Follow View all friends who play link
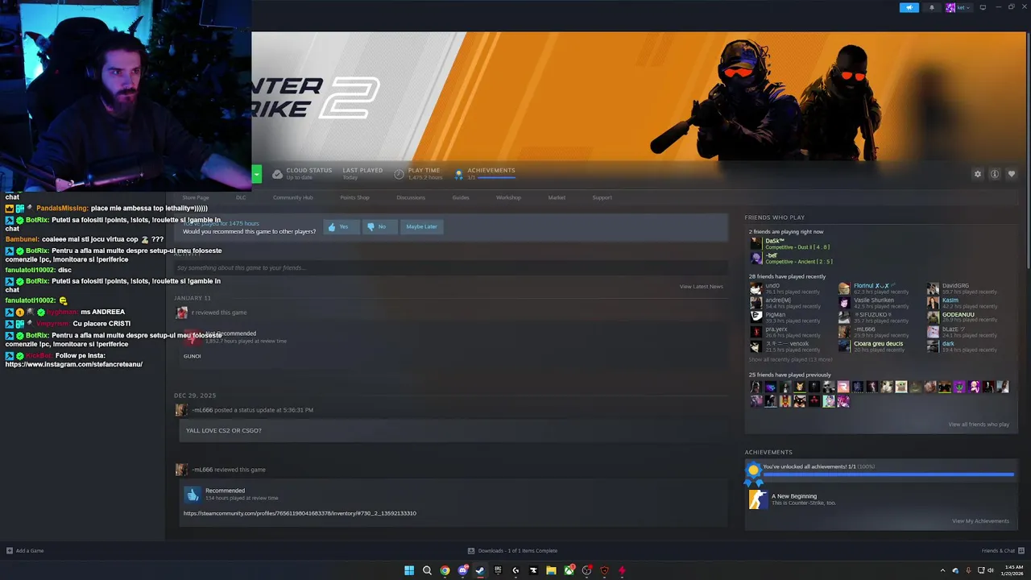The height and width of the screenshot is (580, 1031). tap(979, 425)
